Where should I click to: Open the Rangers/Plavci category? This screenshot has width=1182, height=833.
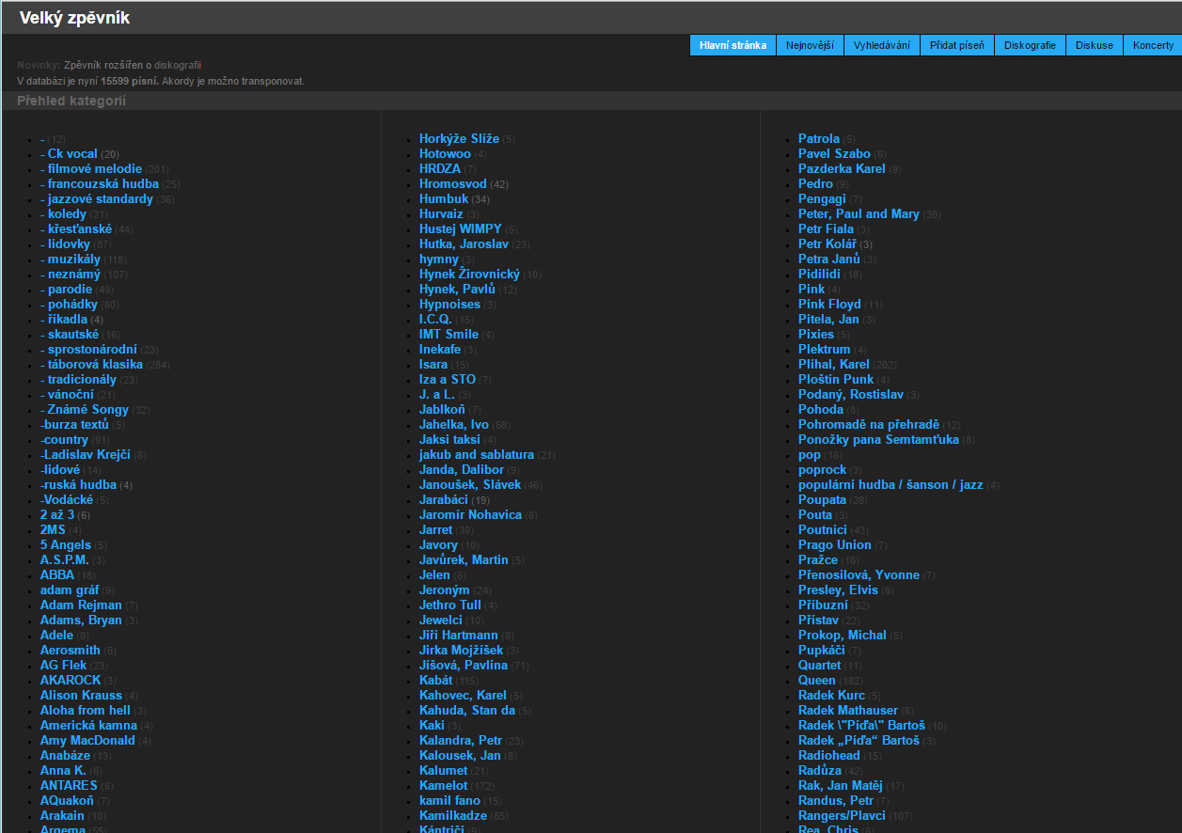click(x=842, y=816)
